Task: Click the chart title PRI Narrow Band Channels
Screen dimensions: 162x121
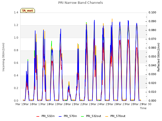Action: tap(80, 3)
